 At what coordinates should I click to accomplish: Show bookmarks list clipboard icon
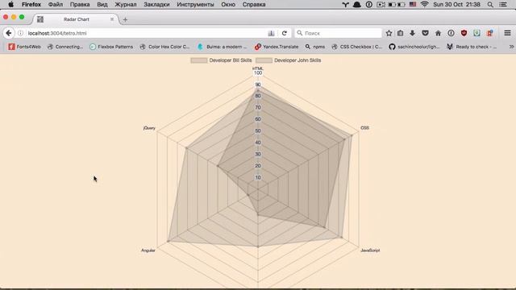coord(400,33)
